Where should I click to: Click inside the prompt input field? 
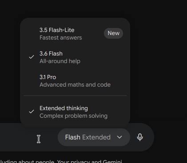click(28, 137)
